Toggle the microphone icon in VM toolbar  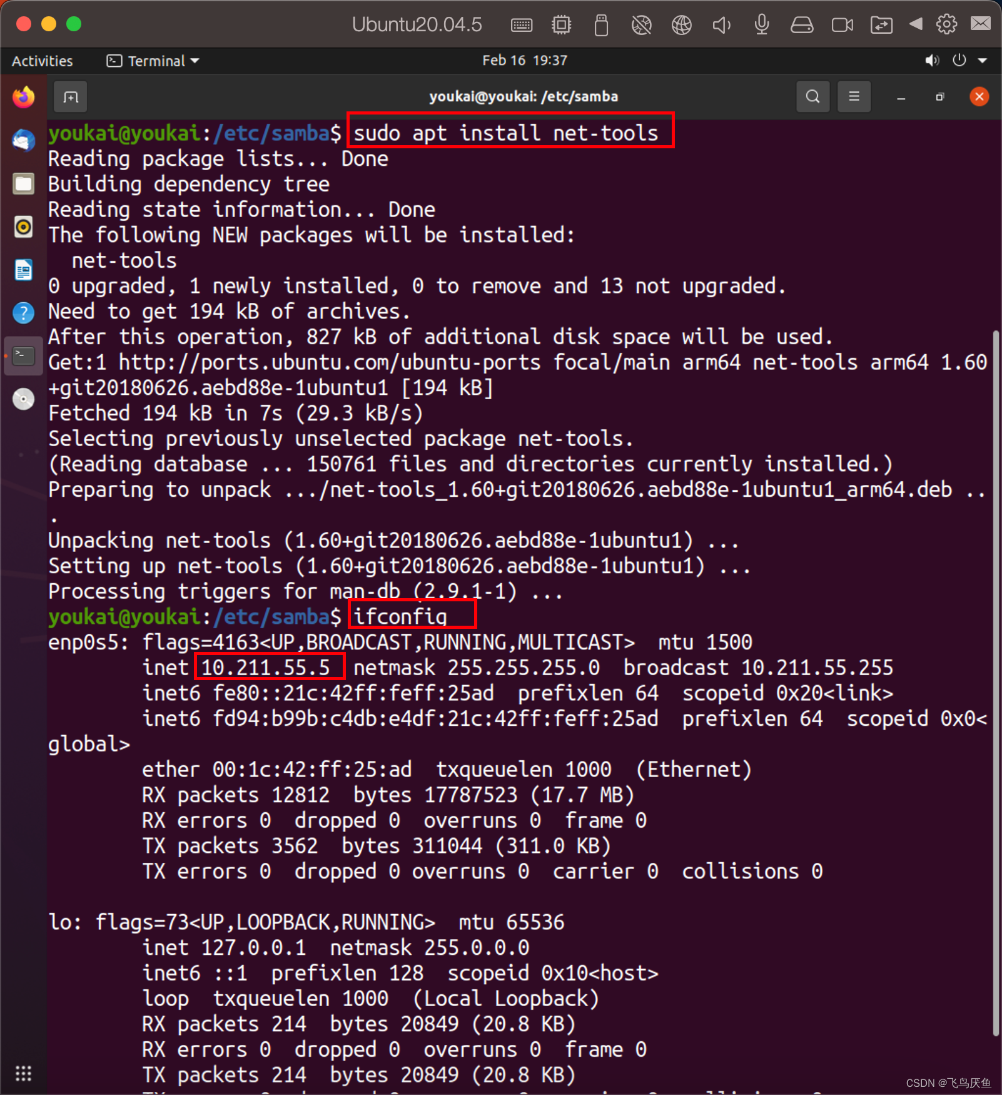[761, 25]
